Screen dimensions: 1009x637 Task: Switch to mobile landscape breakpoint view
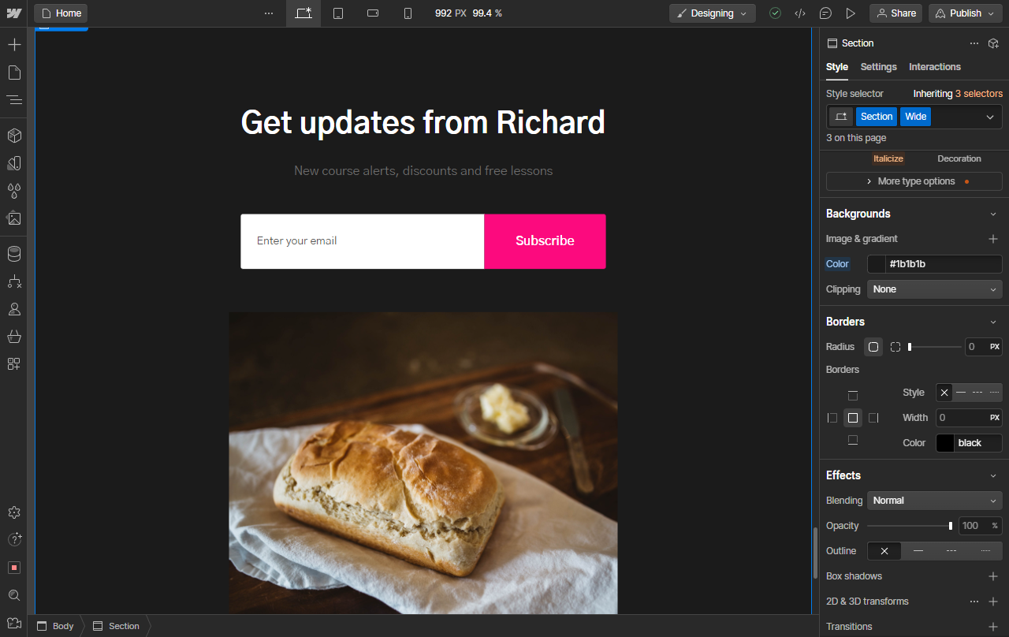373,13
